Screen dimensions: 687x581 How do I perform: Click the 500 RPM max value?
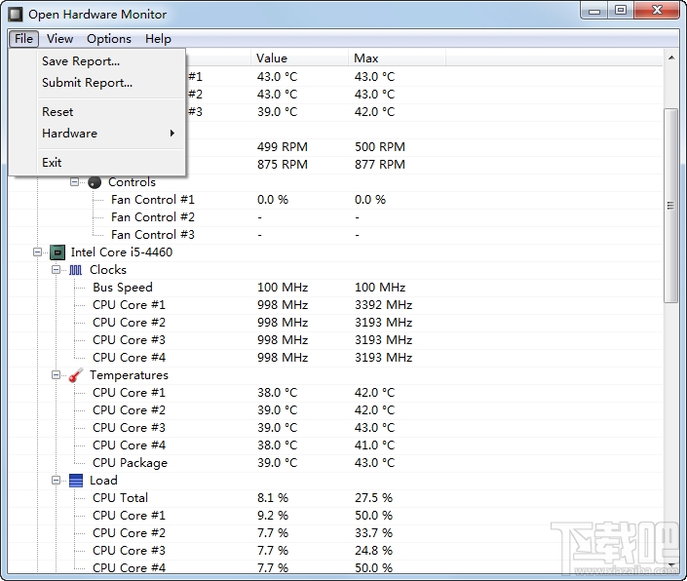[380, 147]
